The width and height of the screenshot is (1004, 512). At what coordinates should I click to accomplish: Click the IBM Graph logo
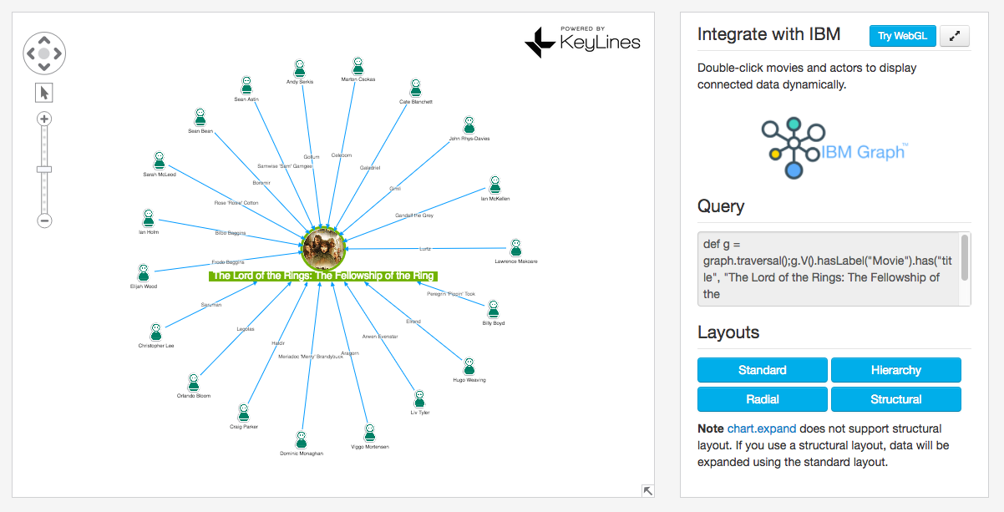coord(834,148)
